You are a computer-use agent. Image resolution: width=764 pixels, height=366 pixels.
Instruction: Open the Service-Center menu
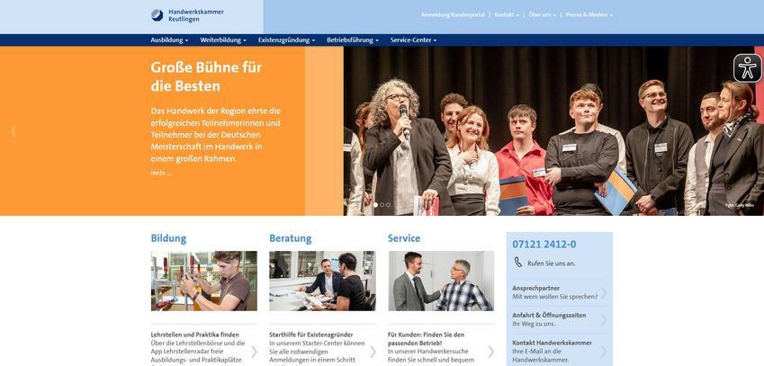click(413, 40)
